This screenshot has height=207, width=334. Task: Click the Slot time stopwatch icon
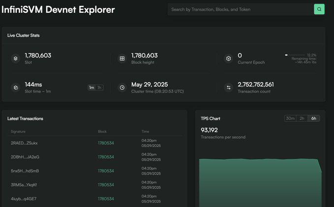point(16,87)
